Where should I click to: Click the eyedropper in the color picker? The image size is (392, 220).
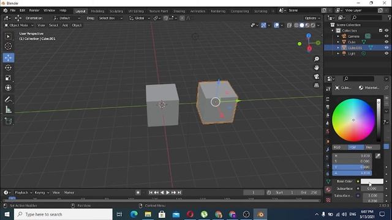coord(378,156)
